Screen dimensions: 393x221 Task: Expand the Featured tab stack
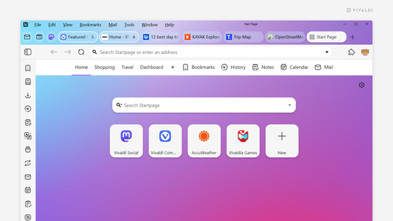point(78,37)
